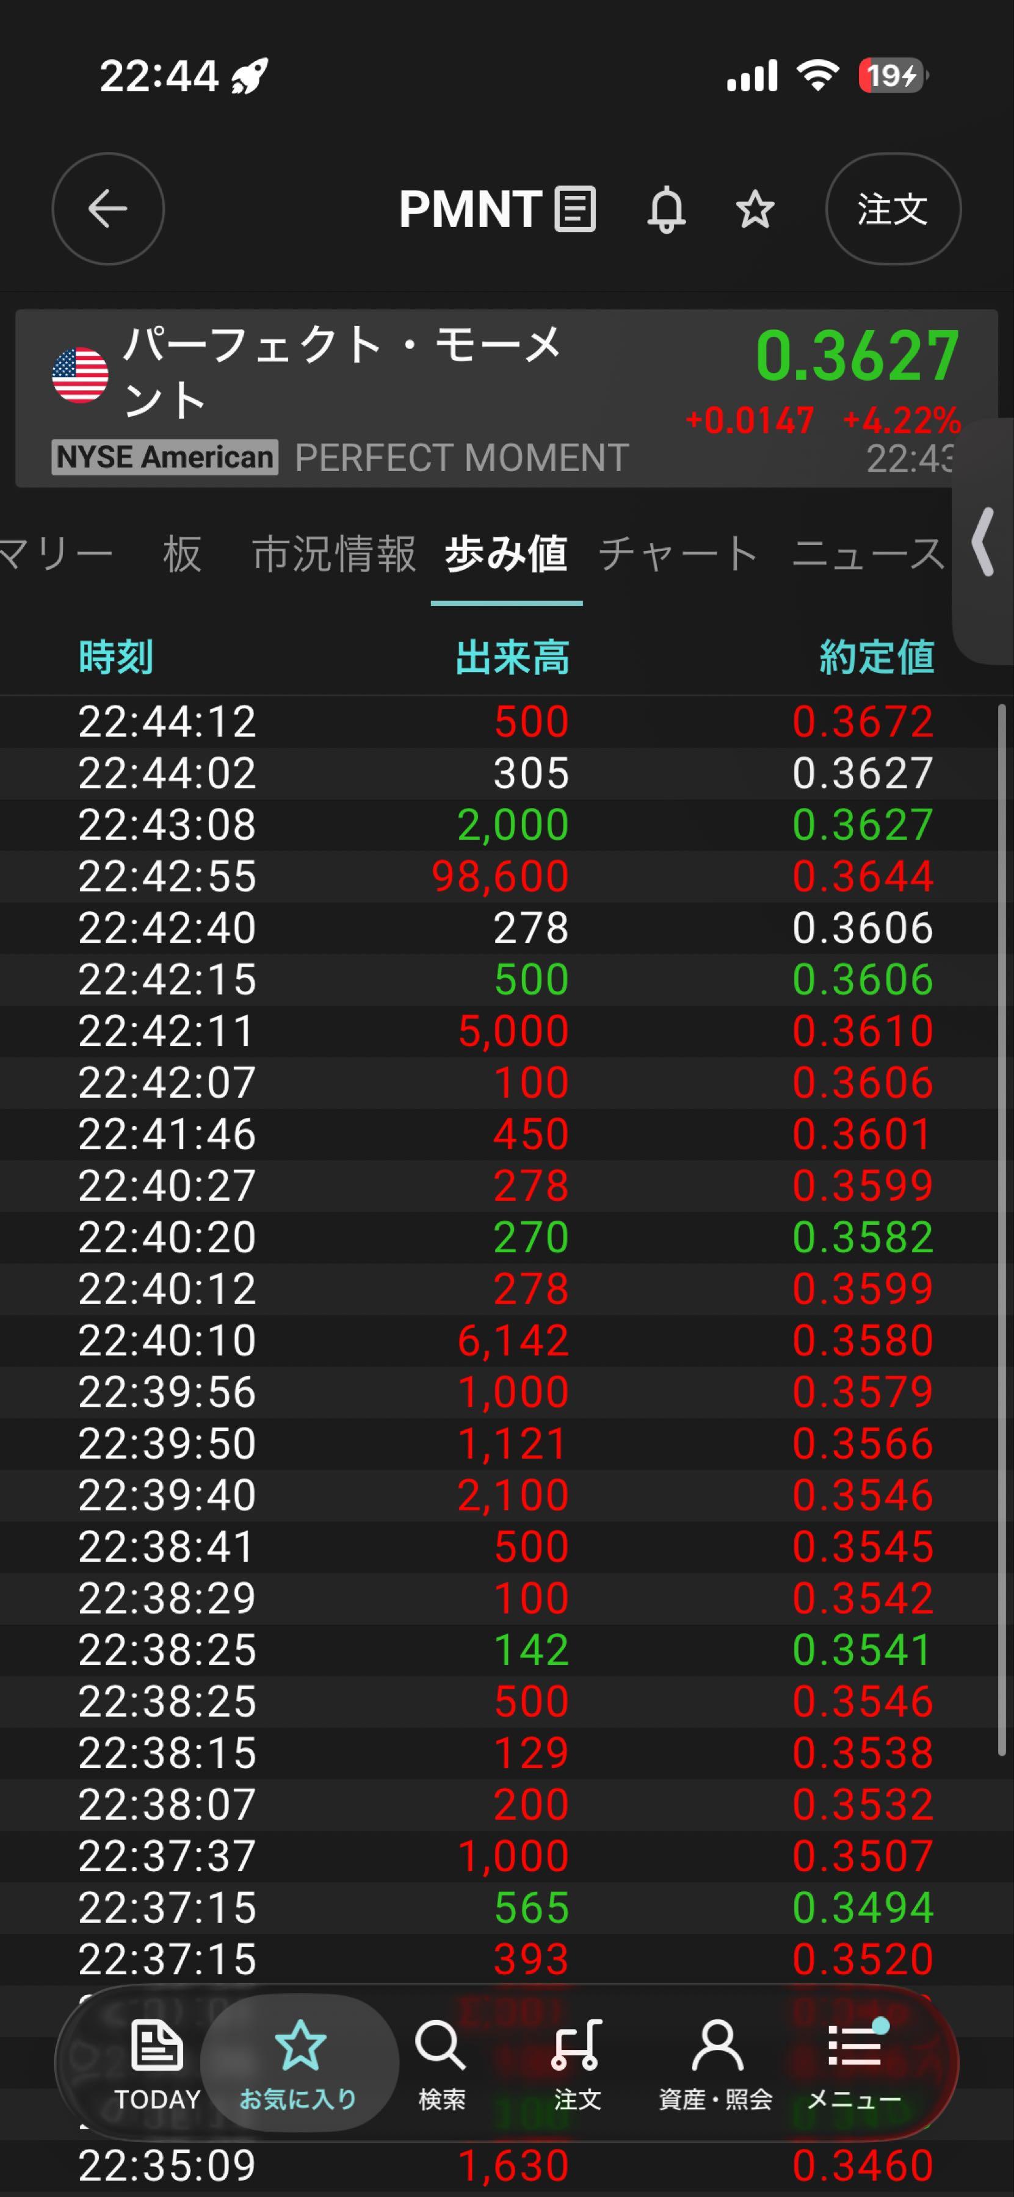This screenshot has width=1014, height=2197.
Task: Tap the US flag icon
Action: coord(80,375)
